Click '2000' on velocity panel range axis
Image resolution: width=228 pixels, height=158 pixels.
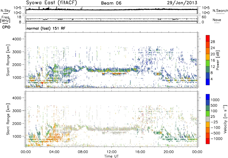click(x=17, y=123)
